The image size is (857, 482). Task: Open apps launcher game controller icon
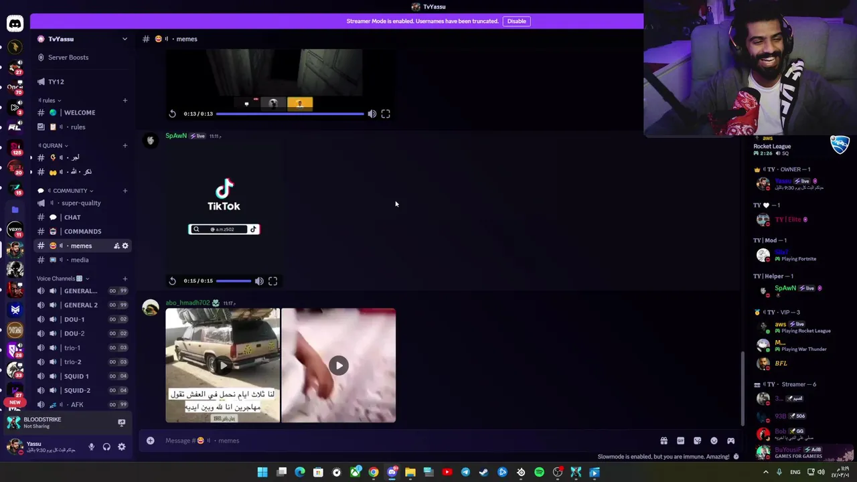coord(730,440)
